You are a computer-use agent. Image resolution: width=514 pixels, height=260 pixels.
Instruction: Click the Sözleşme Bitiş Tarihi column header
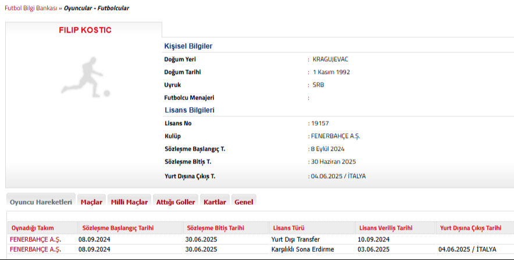(x=215, y=227)
